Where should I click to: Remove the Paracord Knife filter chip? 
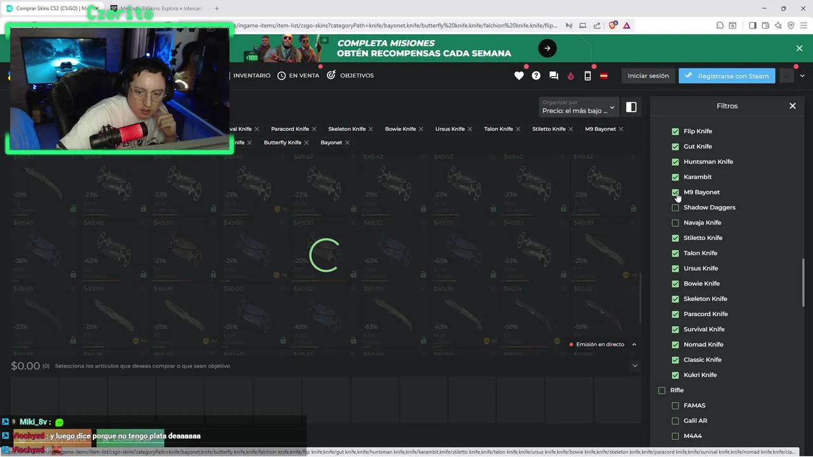pyautogui.click(x=314, y=129)
